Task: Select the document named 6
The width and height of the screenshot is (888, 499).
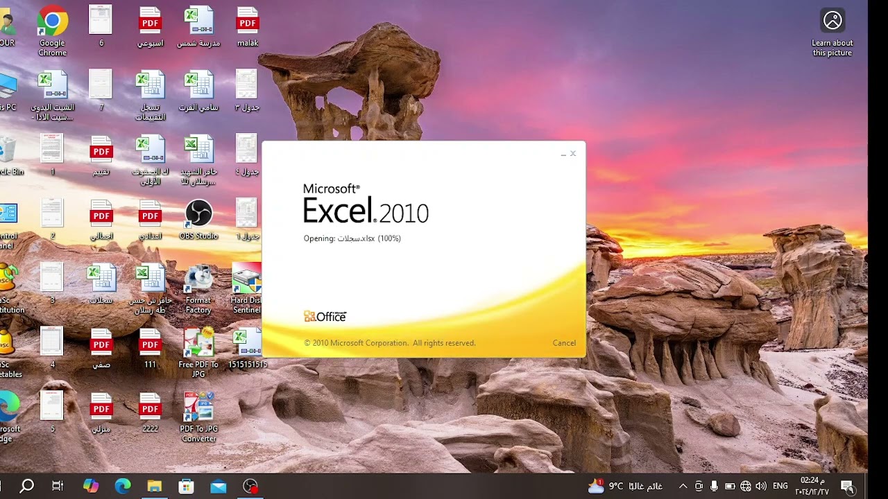Action: (x=101, y=28)
